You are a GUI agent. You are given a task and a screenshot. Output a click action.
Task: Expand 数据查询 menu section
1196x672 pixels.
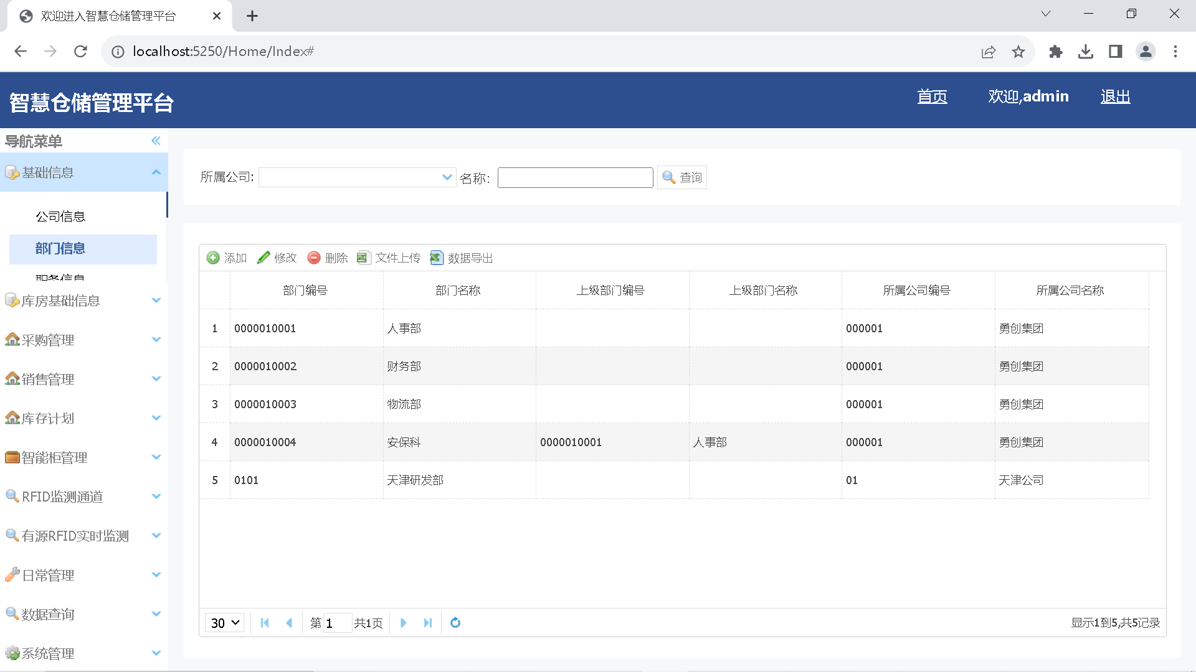tap(84, 614)
